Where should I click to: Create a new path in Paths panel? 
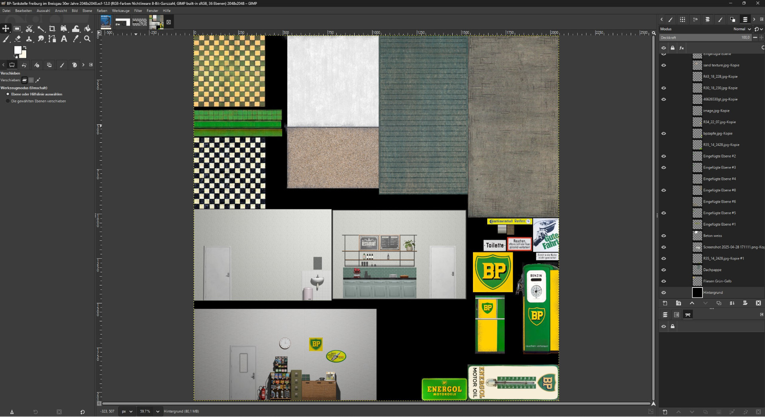(665, 412)
